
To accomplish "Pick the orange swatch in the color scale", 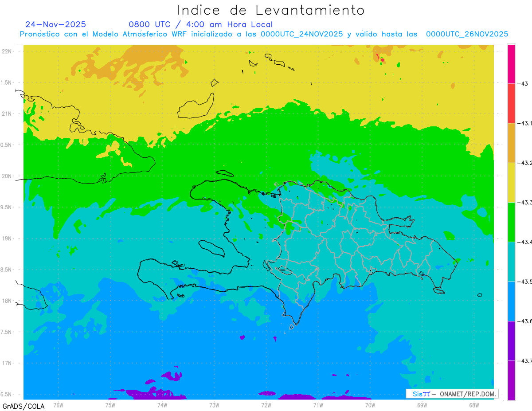I will click(x=511, y=143).
